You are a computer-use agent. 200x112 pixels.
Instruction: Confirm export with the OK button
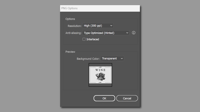click(x=104, y=98)
